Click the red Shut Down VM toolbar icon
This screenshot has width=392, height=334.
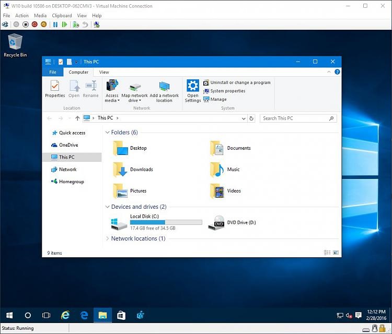(x=34, y=25)
